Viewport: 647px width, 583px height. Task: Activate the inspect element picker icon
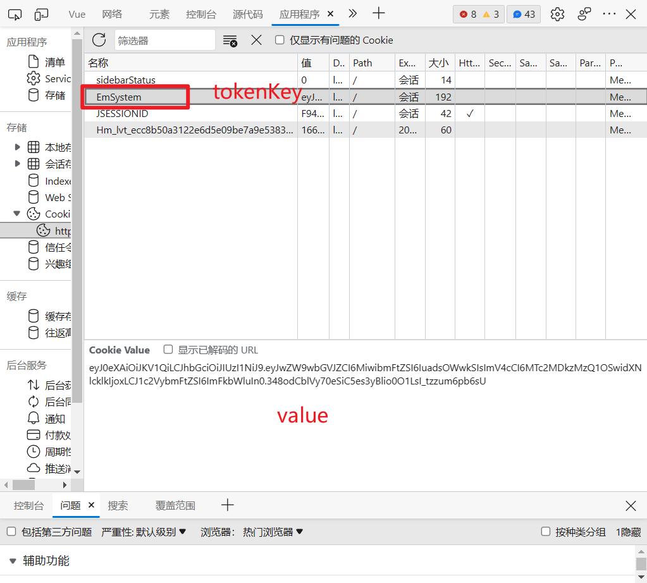pyautogui.click(x=15, y=15)
